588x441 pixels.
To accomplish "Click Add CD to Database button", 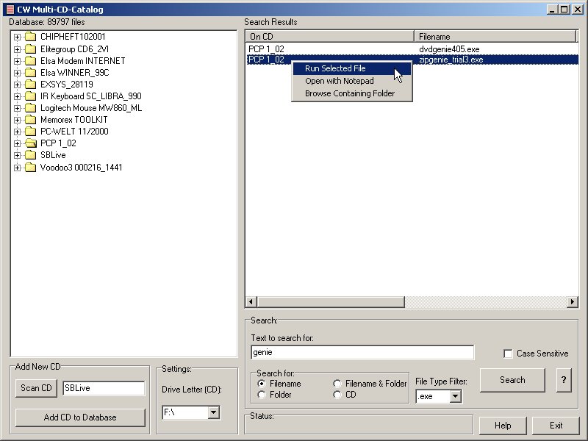I will click(x=80, y=417).
